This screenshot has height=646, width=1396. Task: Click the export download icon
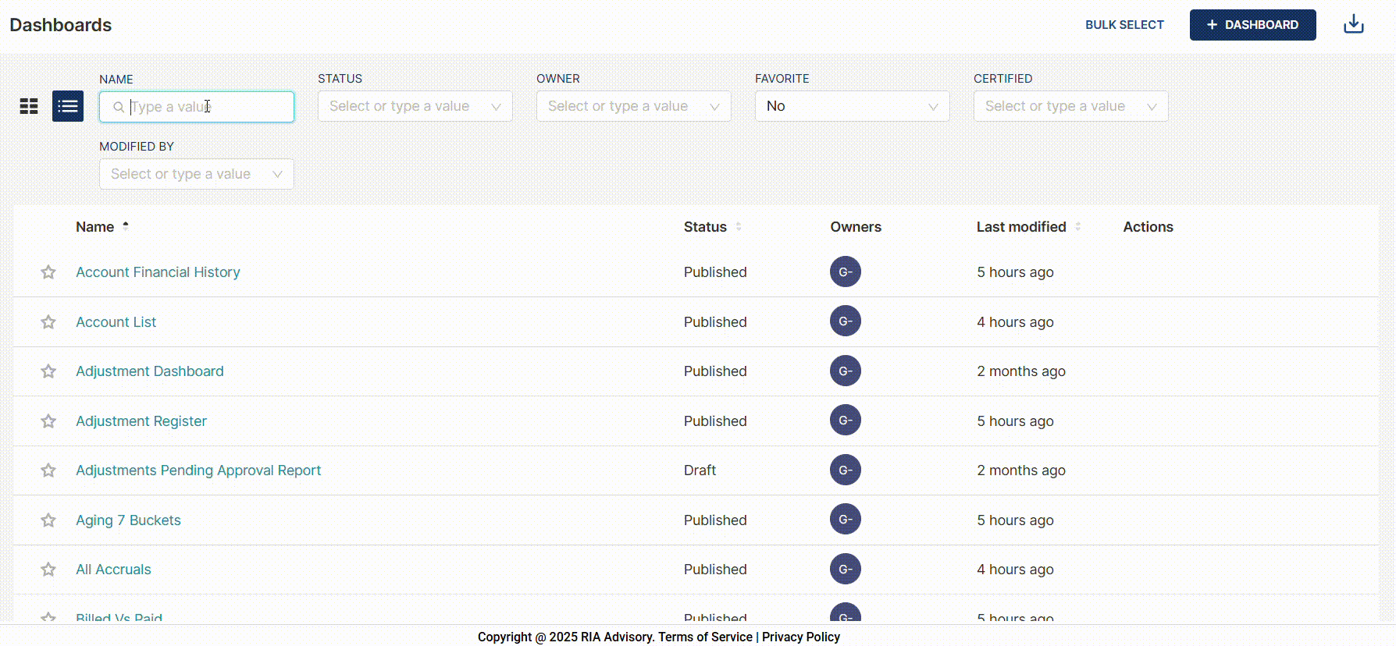point(1353,25)
